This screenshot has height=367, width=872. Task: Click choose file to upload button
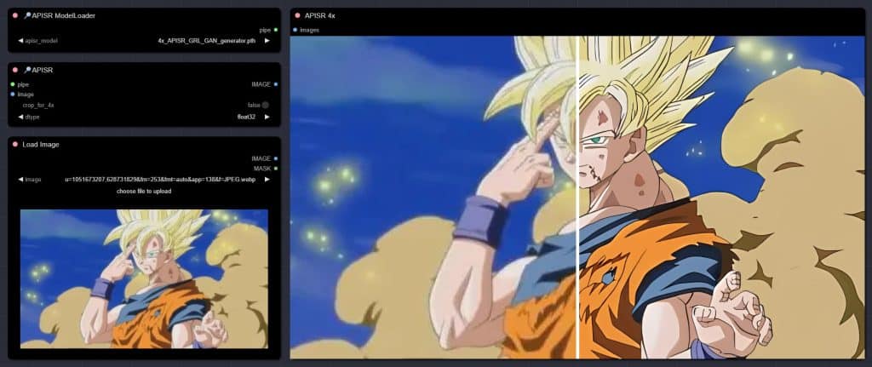click(143, 192)
